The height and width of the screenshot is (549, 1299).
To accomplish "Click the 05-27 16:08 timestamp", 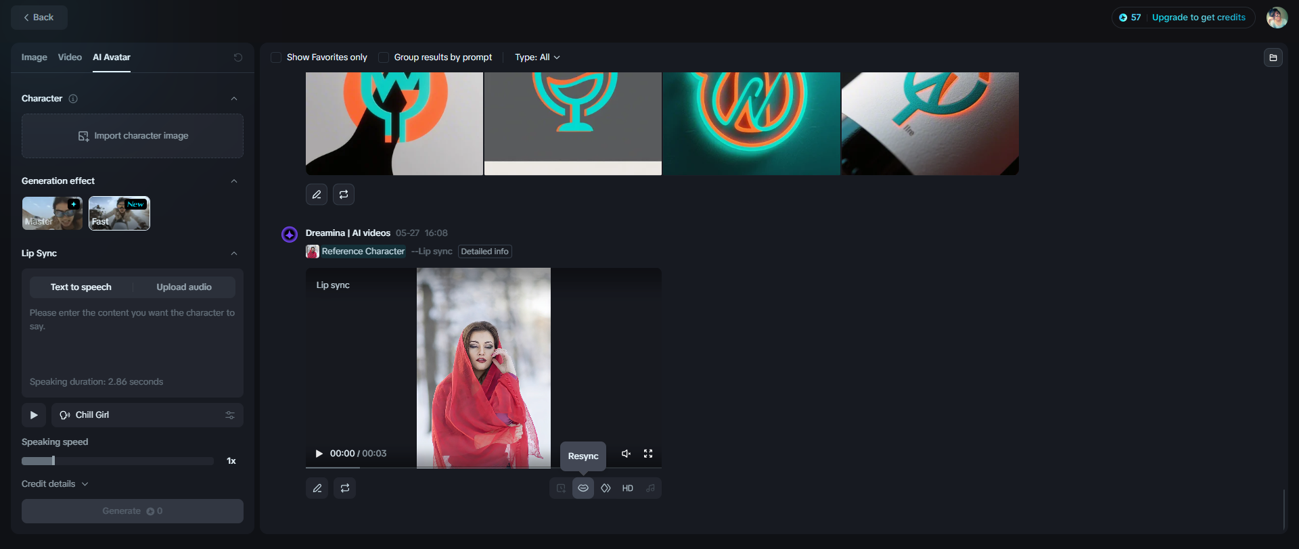I will point(421,233).
